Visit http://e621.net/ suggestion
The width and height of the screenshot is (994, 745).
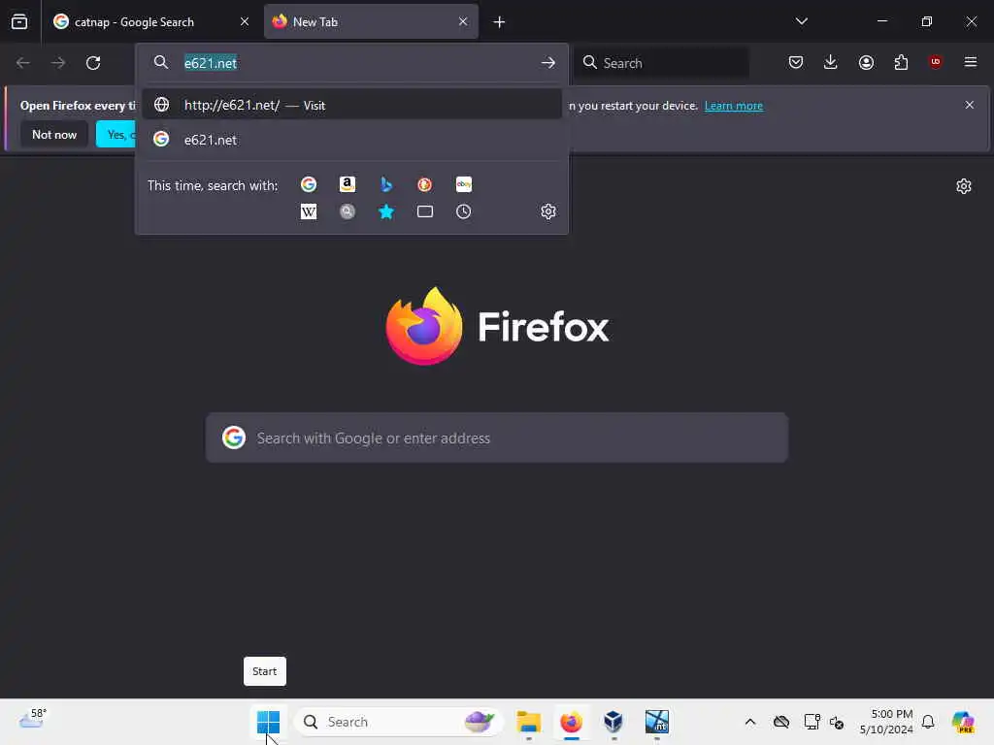351,105
